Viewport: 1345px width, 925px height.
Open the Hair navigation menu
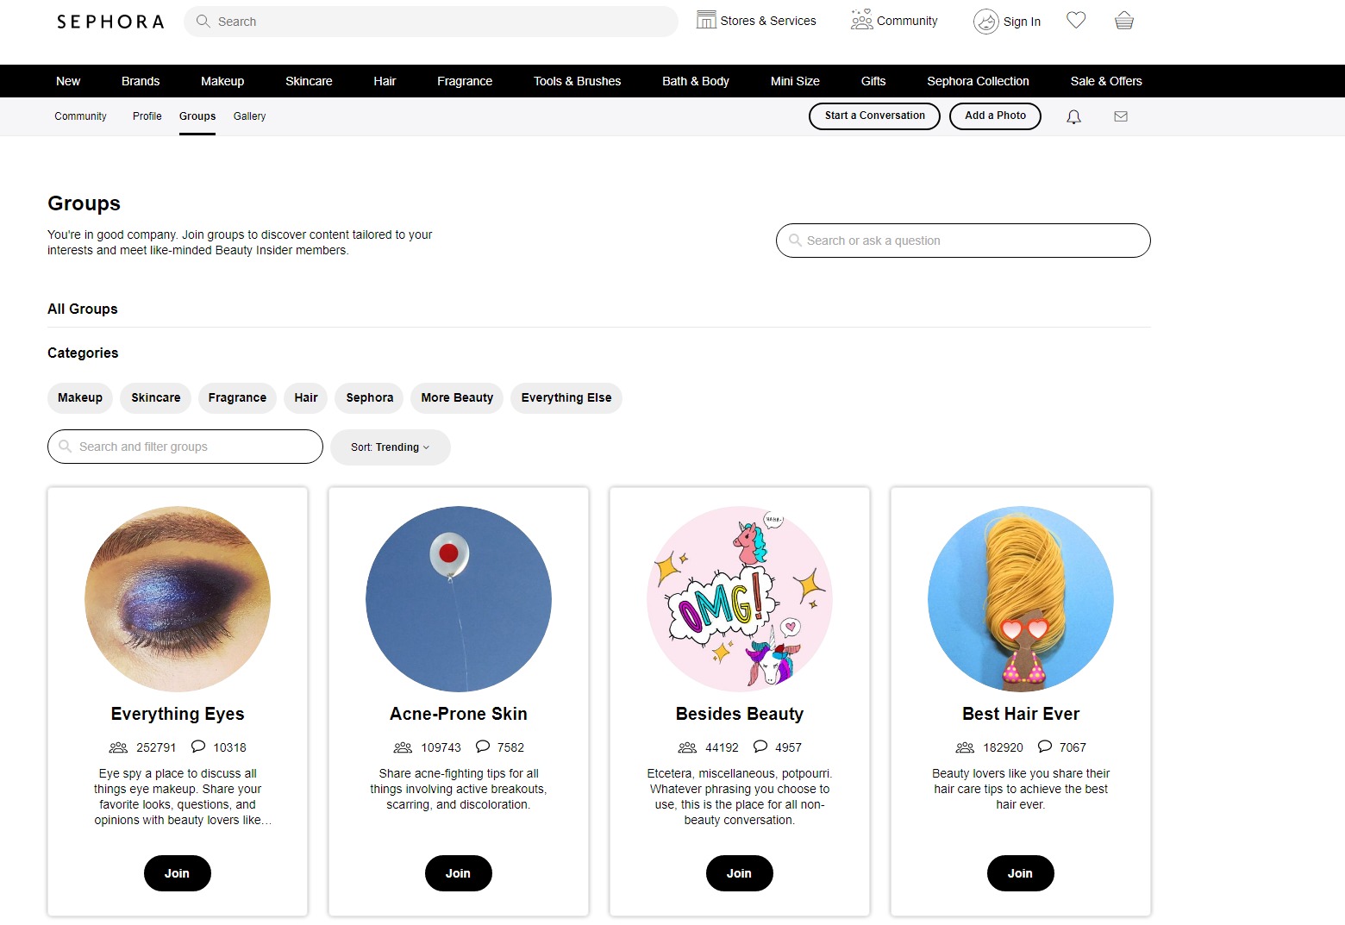pyautogui.click(x=385, y=81)
